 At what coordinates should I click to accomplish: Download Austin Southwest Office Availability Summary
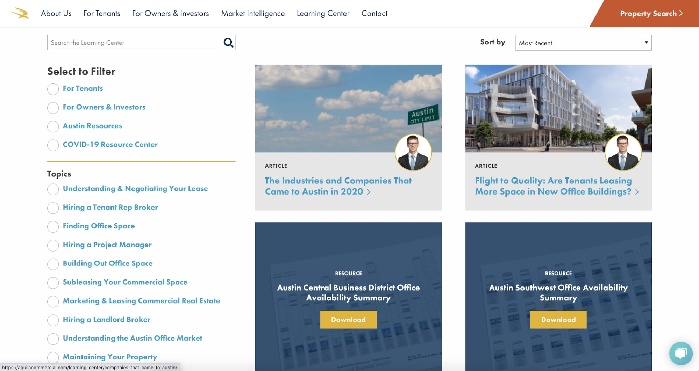coord(558,320)
